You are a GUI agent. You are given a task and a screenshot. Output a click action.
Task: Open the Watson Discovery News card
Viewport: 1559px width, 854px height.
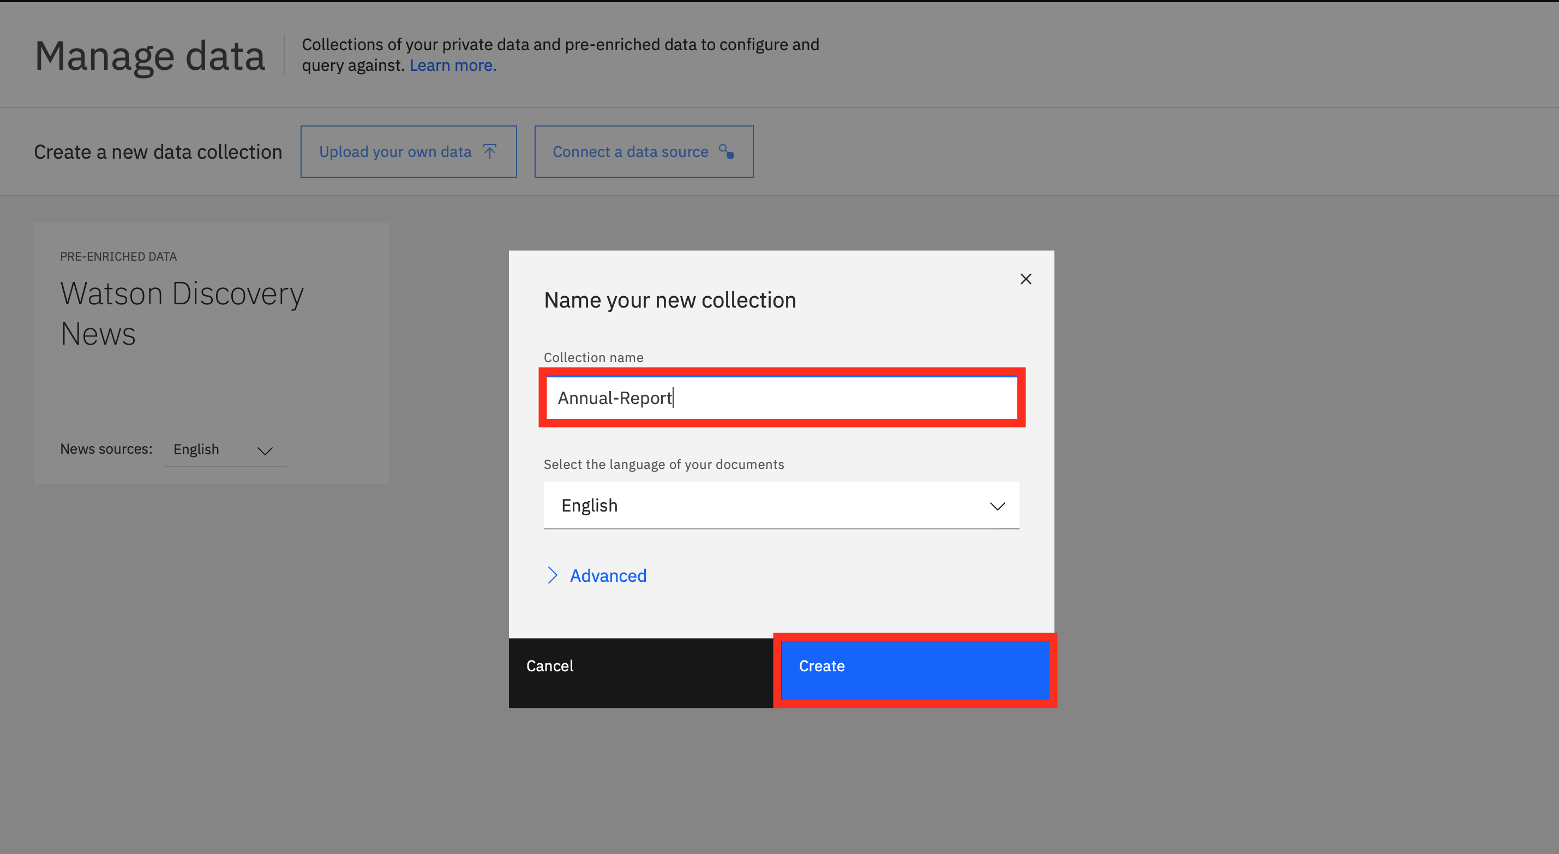point(182,314)
